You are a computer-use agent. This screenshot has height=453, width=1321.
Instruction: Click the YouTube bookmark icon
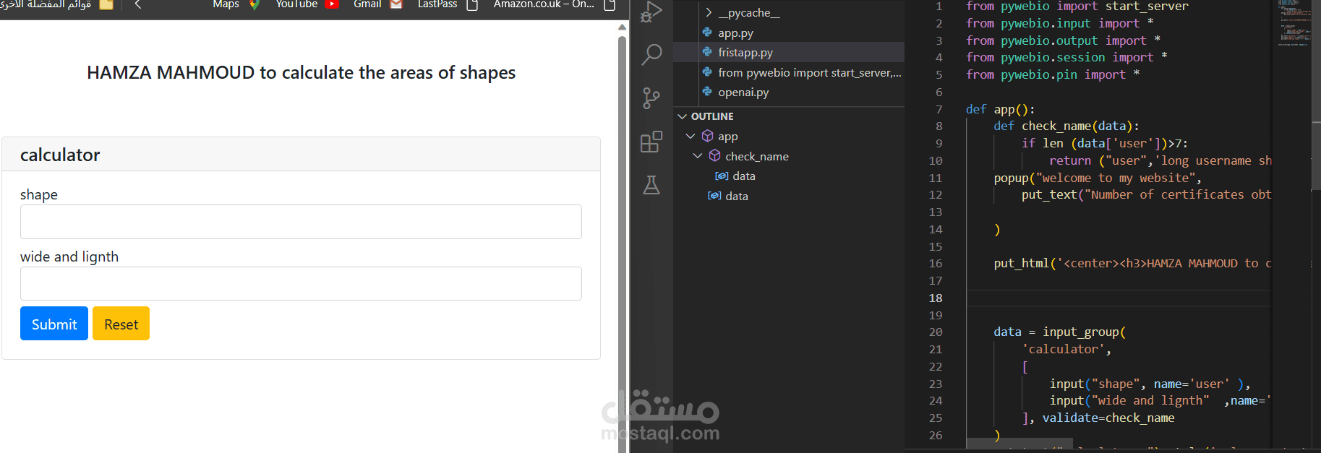point(332,4)
